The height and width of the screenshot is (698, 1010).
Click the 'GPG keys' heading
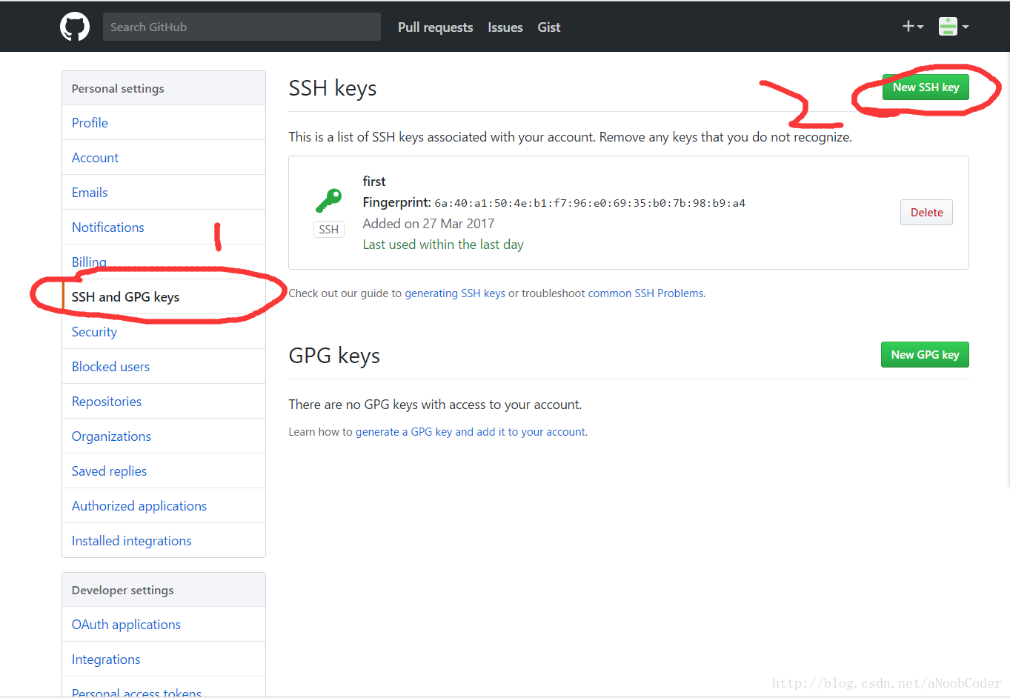(x=334, y=356)
